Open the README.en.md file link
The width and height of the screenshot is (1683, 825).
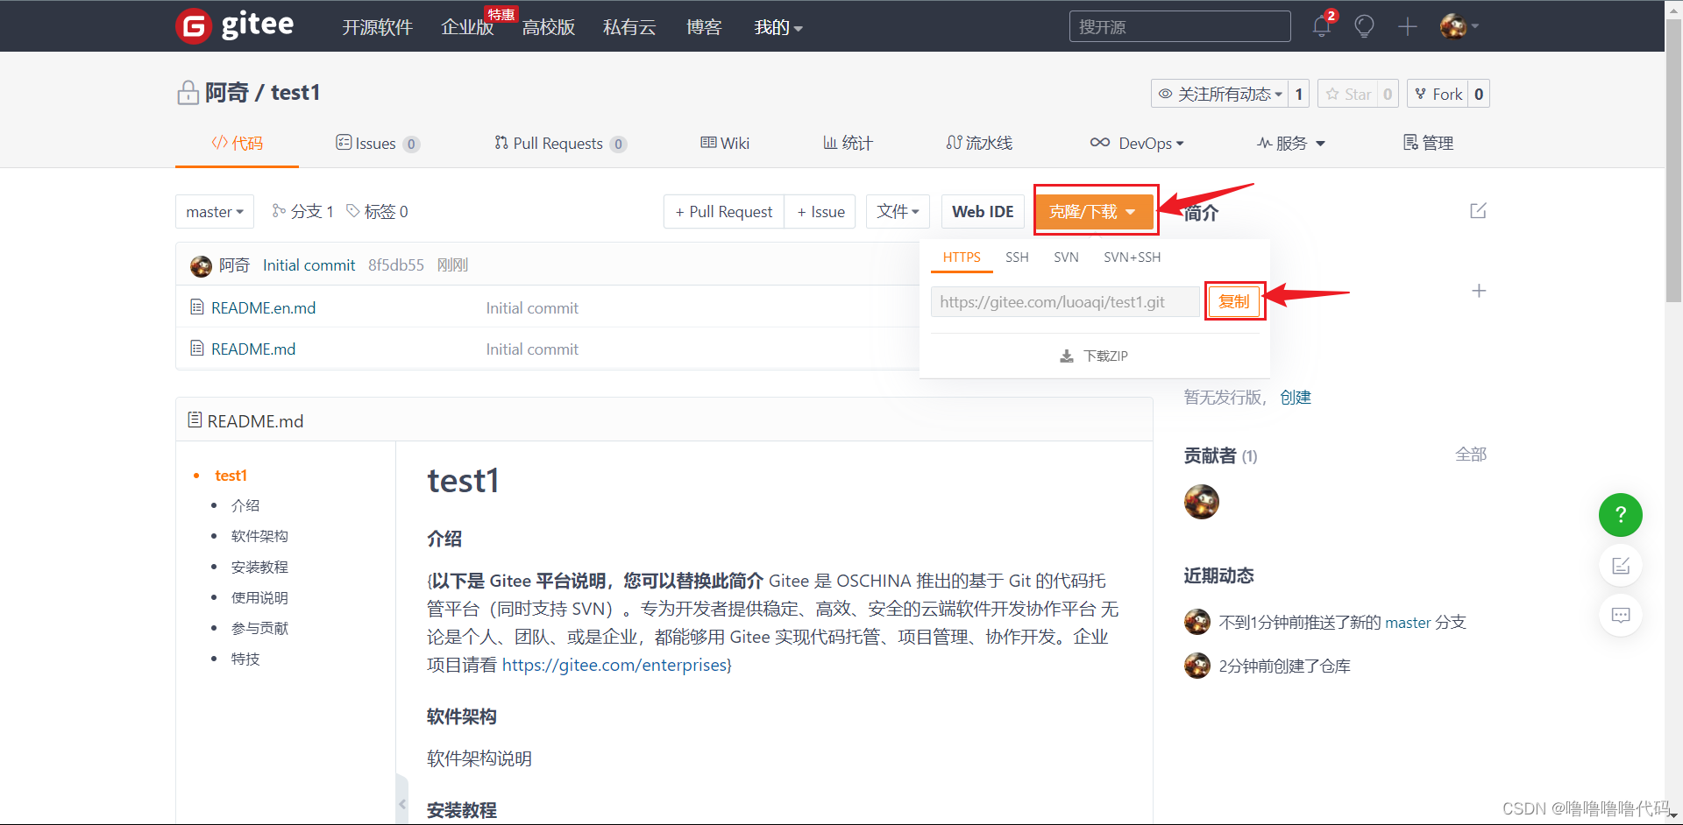point(263,308)
